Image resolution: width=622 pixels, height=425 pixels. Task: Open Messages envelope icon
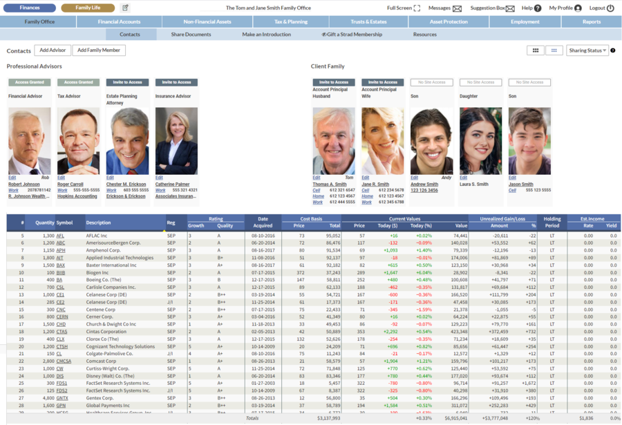pos(457,8)
